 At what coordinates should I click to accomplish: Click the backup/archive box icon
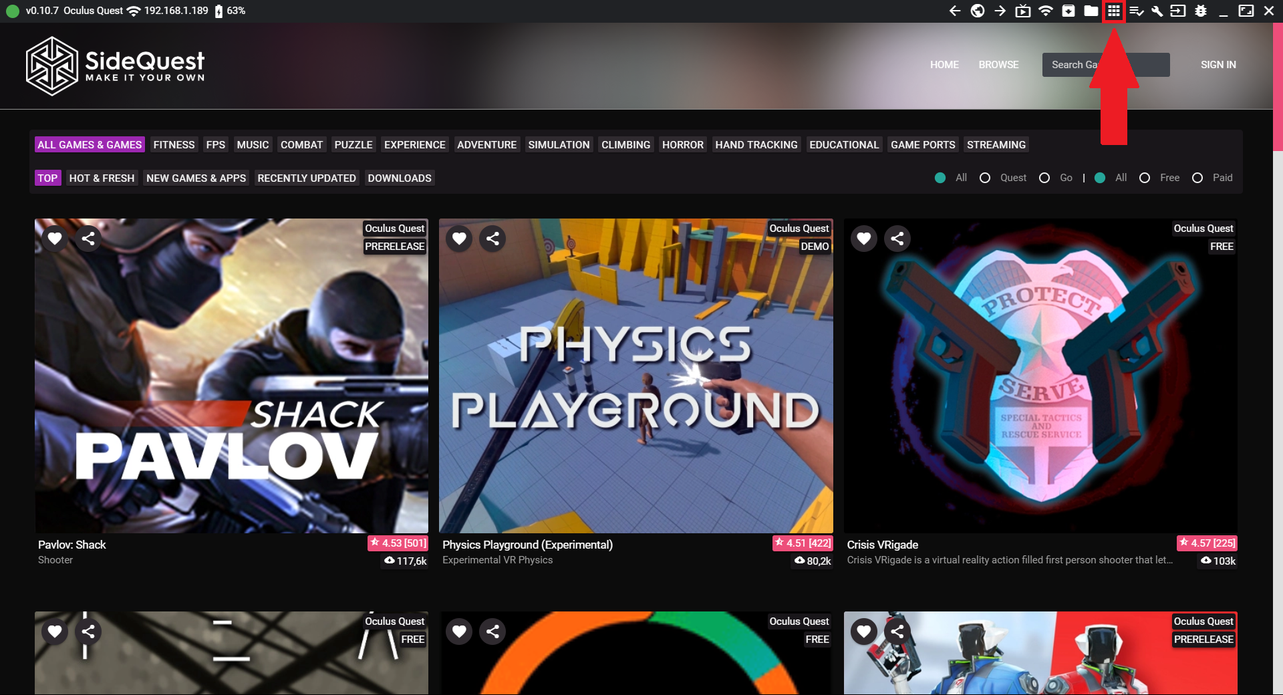[1068, 11]
